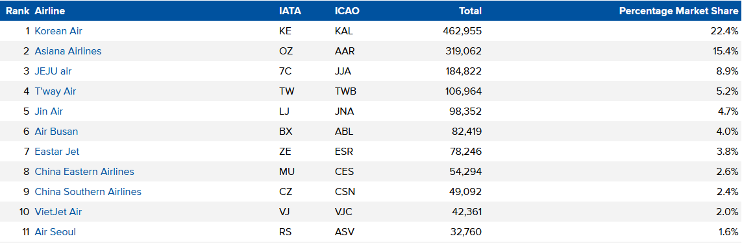This screenshot has width=742, height=243.
Task: Sort by the Airline column header
Action: tap(50, 11)
